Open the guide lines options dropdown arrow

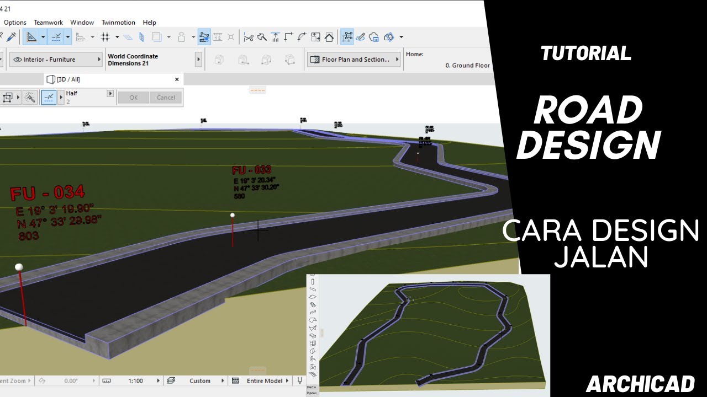tap(43, 37)
